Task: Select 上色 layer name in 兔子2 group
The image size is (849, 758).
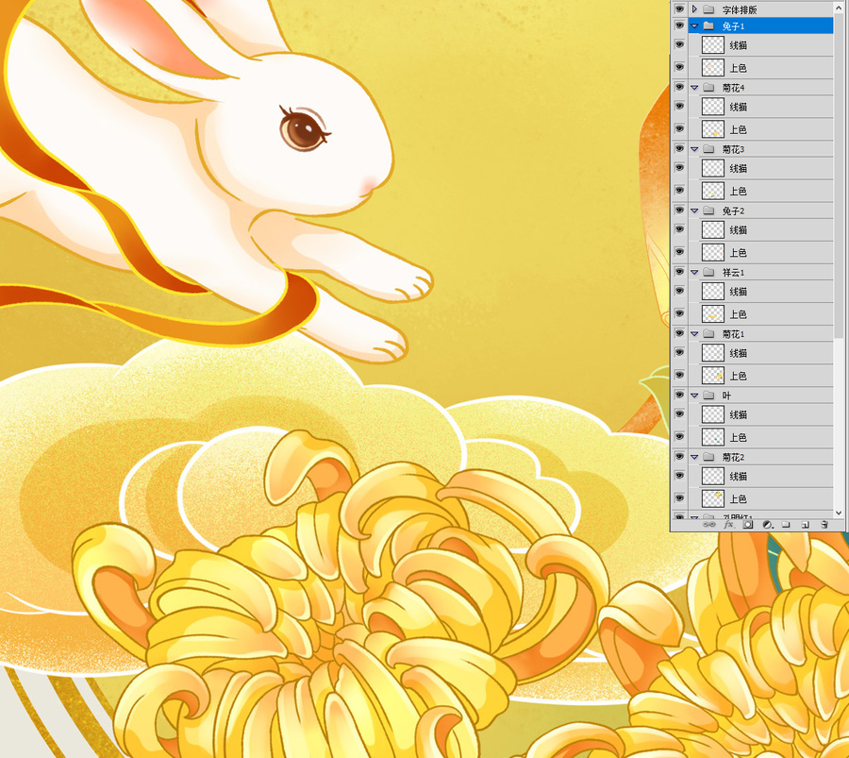Action: click(738, 253)
